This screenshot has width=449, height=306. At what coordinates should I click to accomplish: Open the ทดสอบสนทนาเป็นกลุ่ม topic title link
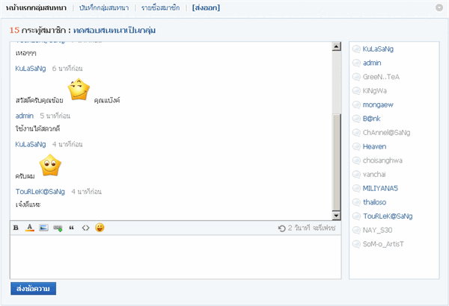[114, 31]
